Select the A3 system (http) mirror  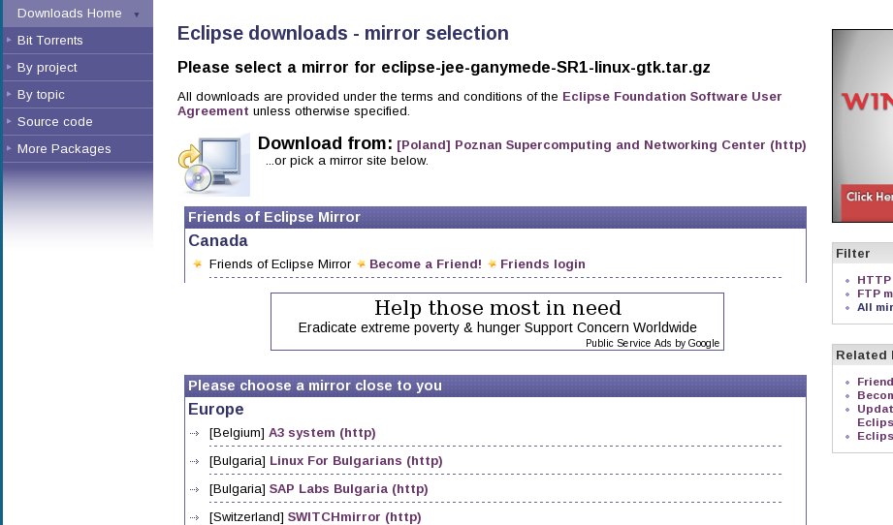tap(322, 433)
